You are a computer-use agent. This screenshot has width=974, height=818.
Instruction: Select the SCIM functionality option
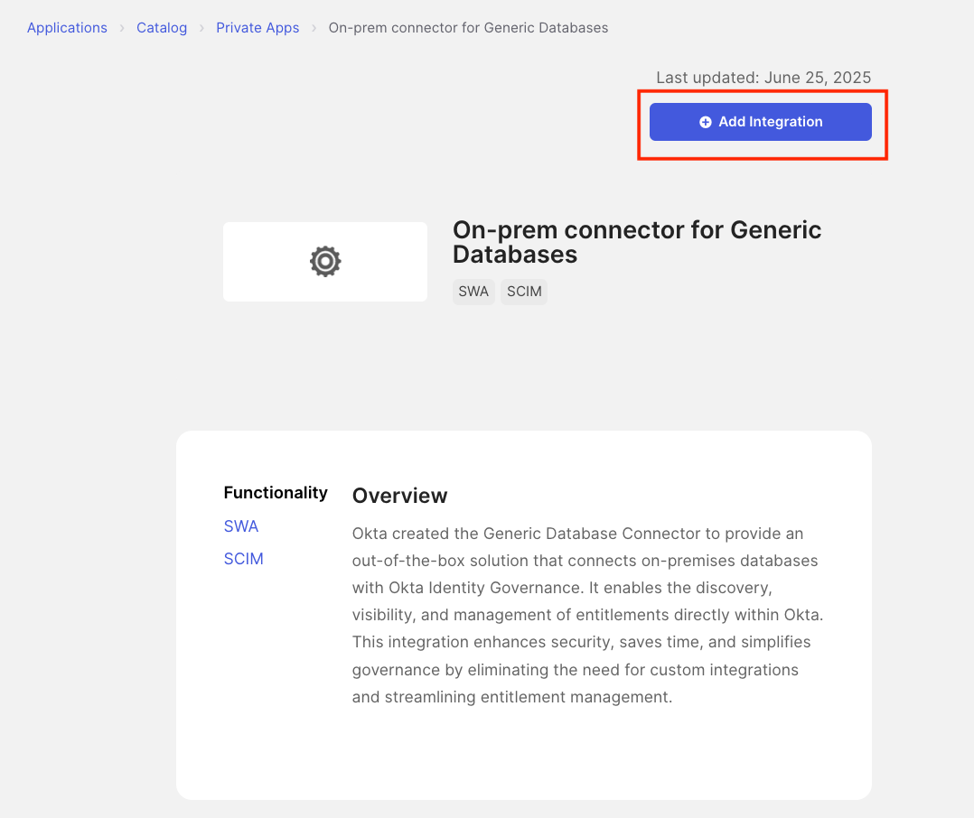[243, 558]
